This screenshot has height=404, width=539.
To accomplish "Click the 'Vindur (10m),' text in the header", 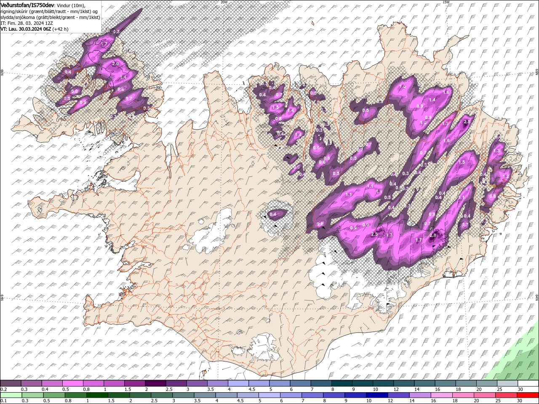I will coord(71,5).
